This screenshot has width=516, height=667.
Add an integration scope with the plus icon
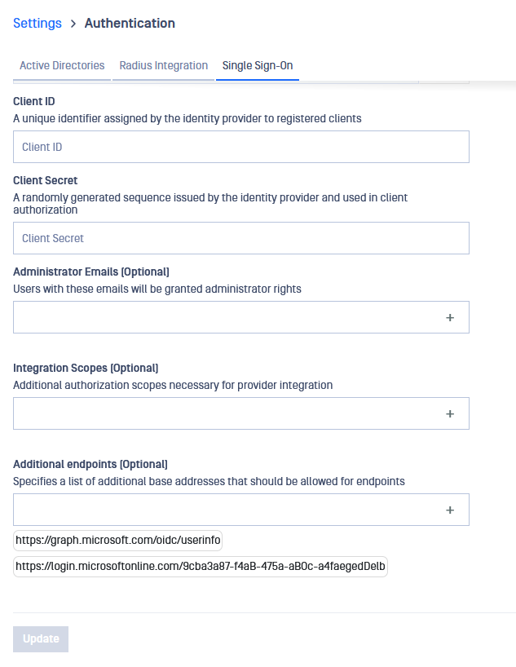tap(450, 414)
